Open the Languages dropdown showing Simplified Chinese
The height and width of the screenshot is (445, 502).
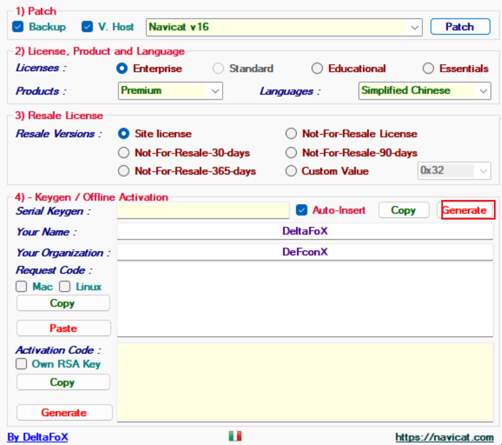click(483, 91)
